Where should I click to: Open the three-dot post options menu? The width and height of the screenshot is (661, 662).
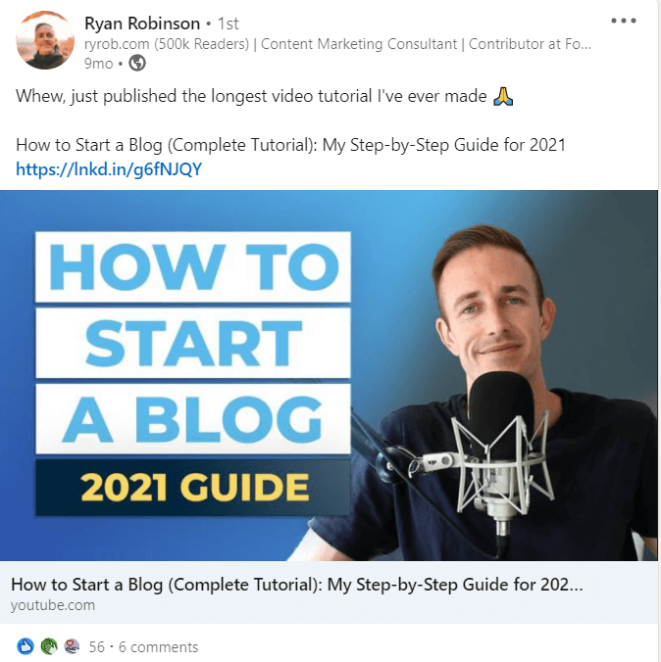624,21
